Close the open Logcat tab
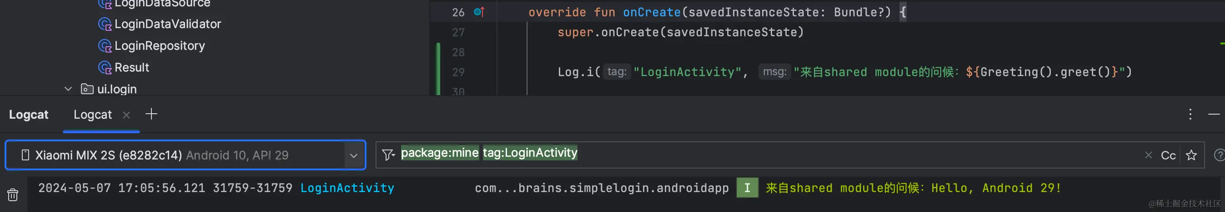 click(x=126, y=115)
